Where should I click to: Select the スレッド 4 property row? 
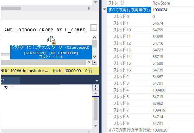[150, 90]
